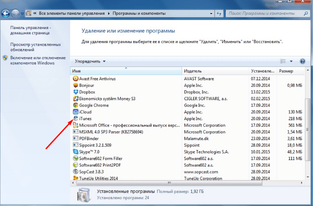Click the Malamute.dk publisher cell
313x206 pixels.
[196, 138]
